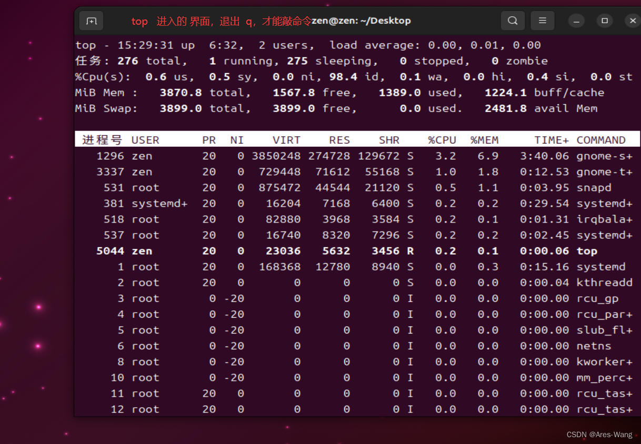Click the irqbala+ command name
The width and height of the screenshot is (641, 444).
click(x=605, y=219)
